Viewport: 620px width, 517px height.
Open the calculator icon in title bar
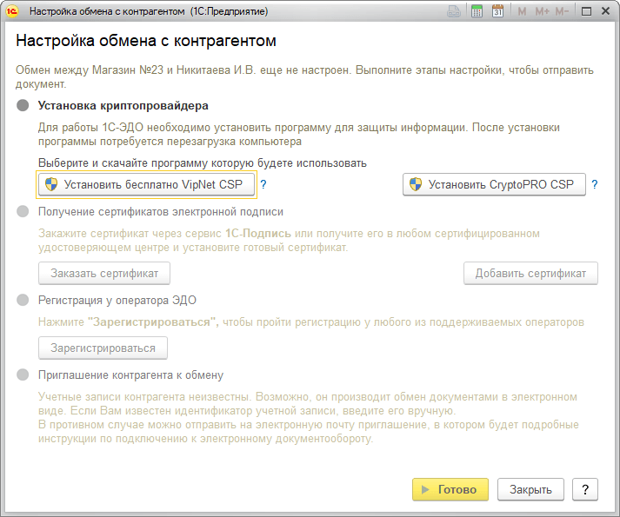point(477,11)
